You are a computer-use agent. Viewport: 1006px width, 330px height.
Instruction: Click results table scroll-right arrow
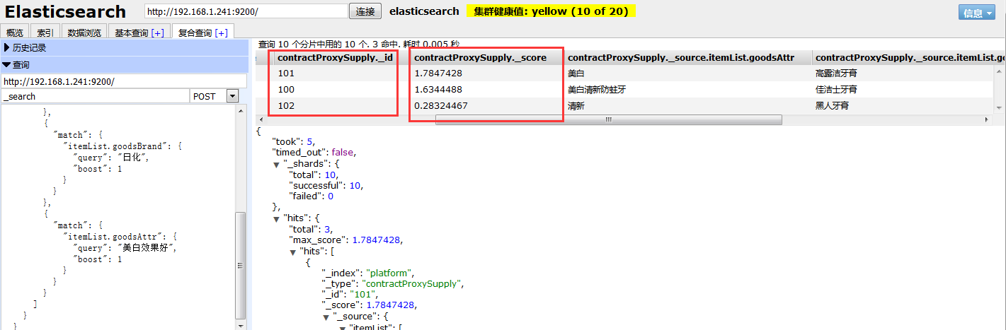point(988,119)
